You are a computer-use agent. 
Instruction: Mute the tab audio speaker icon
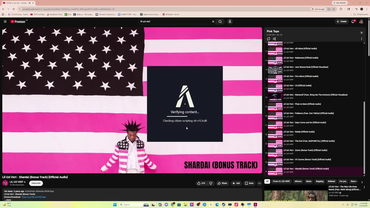[x=29, y=3]
